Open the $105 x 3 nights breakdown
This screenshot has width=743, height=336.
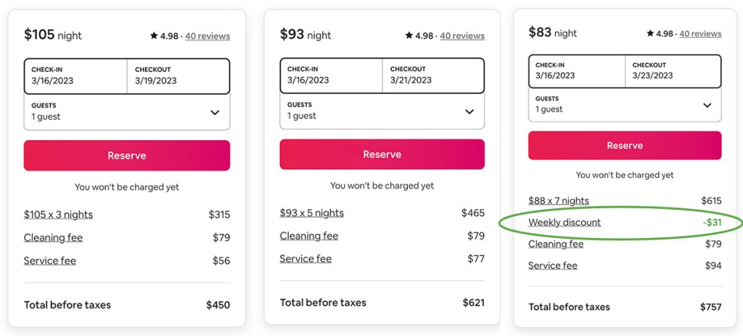[58, 215]
